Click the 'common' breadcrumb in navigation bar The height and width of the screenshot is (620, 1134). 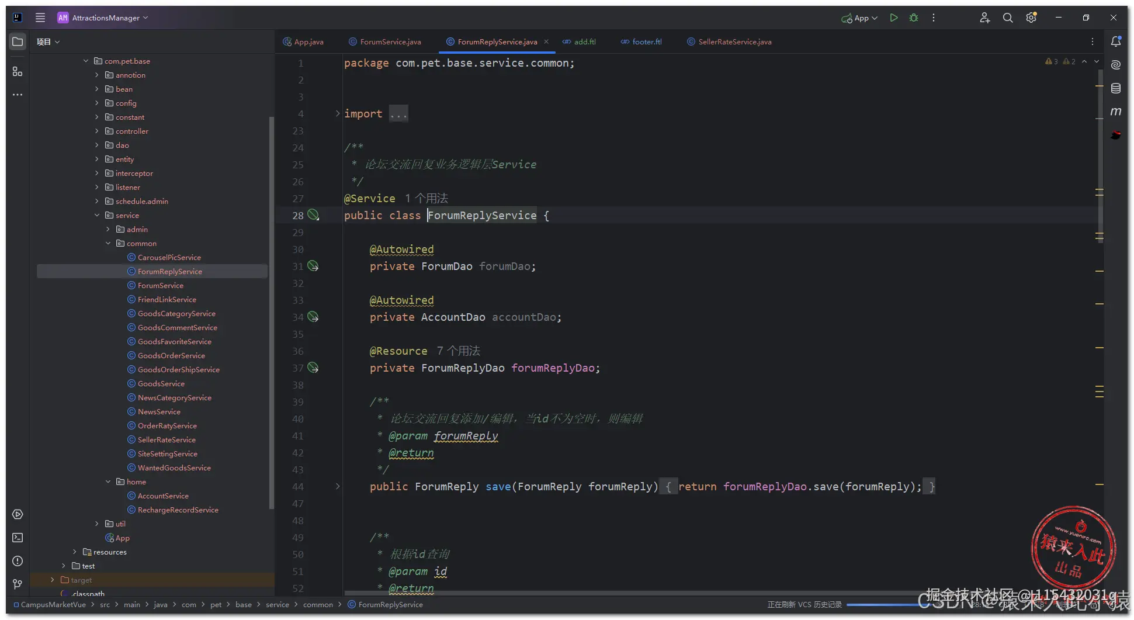(318, 605)
